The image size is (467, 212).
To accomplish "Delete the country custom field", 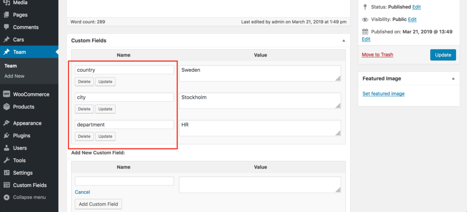I will (84, 82).
